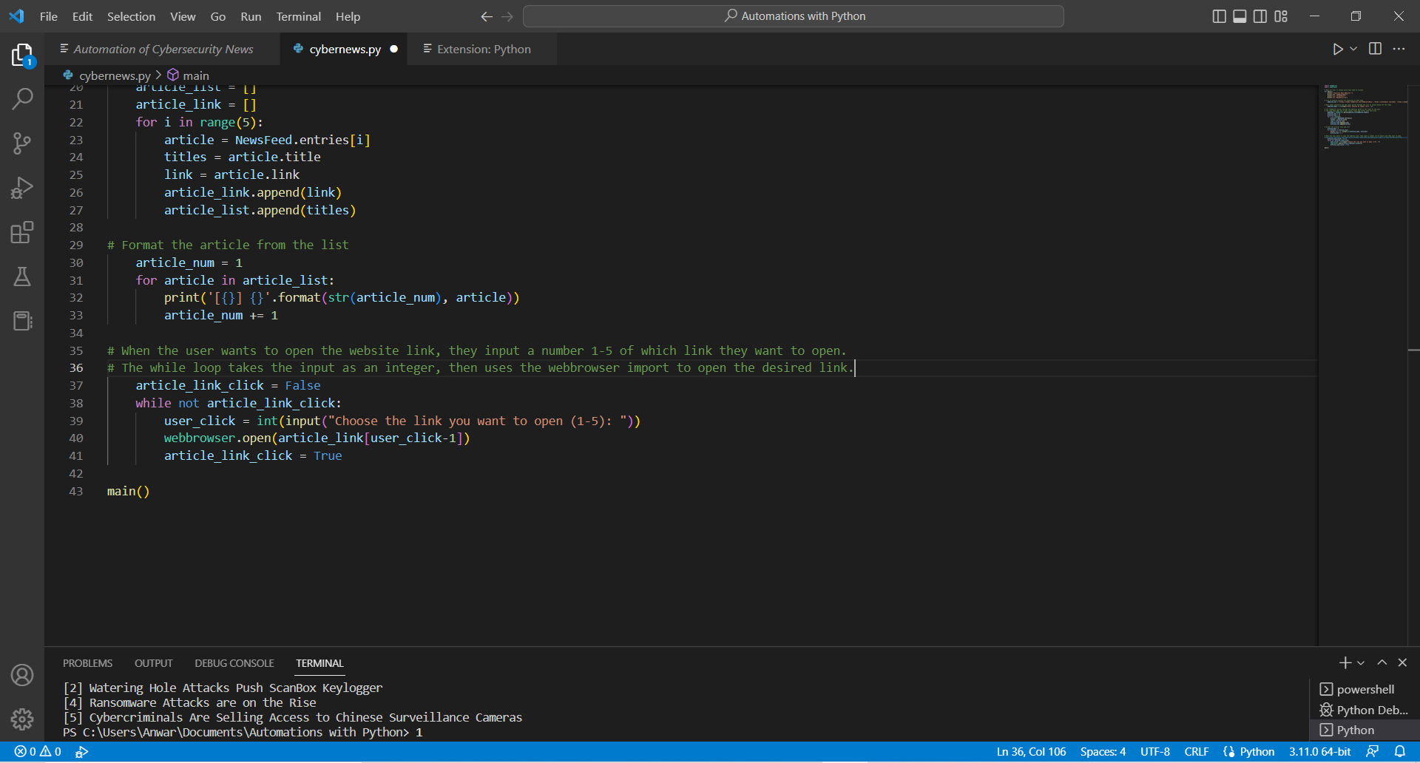Change file encoding UTF-8

tap(1154, 751)
